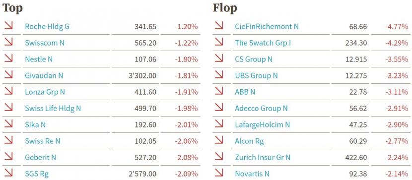The width and height of the screenshot is (412, 180).
Task: Click the down arrow beside CieFinRichemont N
Action: click(219, 25)
